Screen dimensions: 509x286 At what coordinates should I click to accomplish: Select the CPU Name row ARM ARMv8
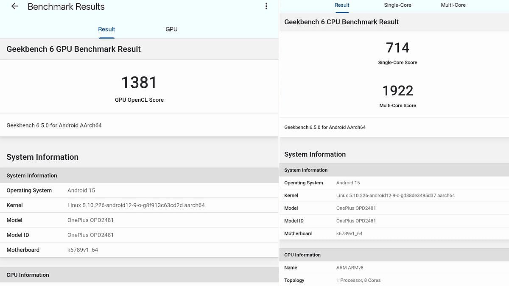[x=394, y=267]
